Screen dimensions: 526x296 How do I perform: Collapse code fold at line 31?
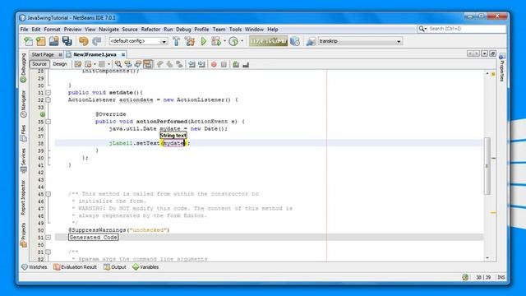[48, 93]
